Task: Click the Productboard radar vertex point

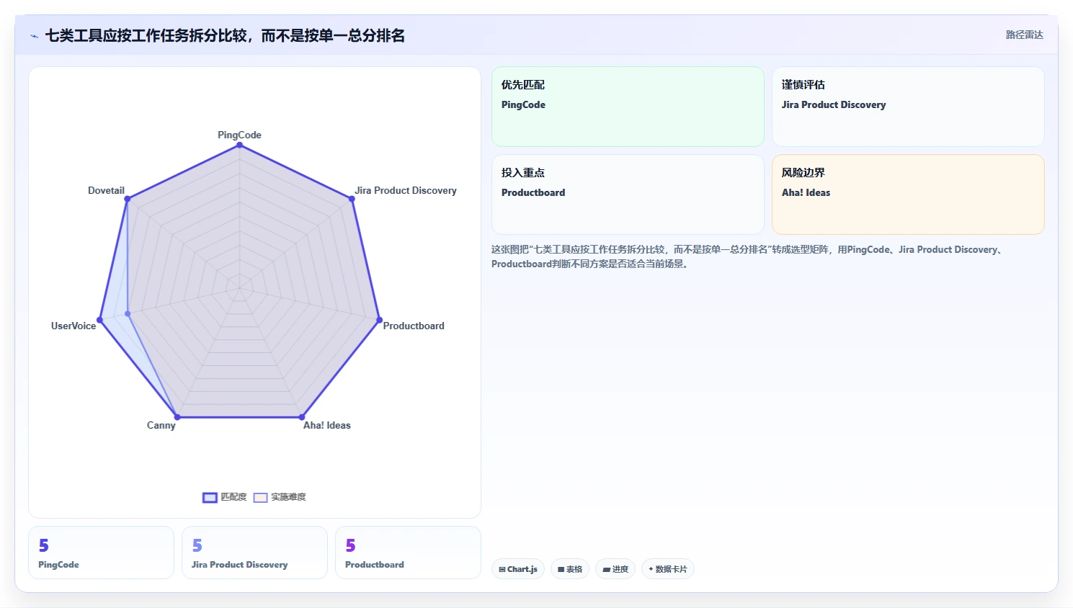Action: tap(380, 320)
